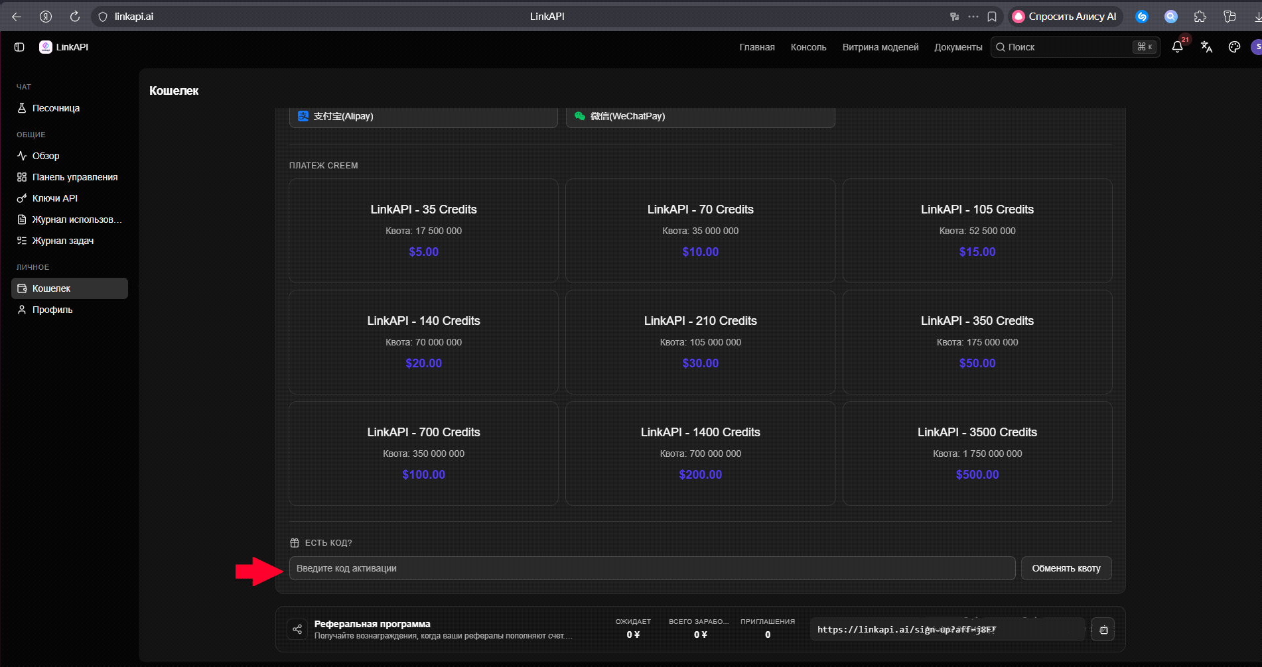Select the LinkAPI - 105 Credits package
Viewport: 1262px width, 667px height.
[x=977, y=231]
